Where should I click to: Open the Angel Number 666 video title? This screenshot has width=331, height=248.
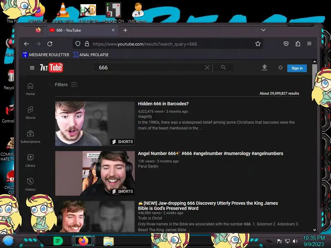pyautogui.click(x=210, y=153)
